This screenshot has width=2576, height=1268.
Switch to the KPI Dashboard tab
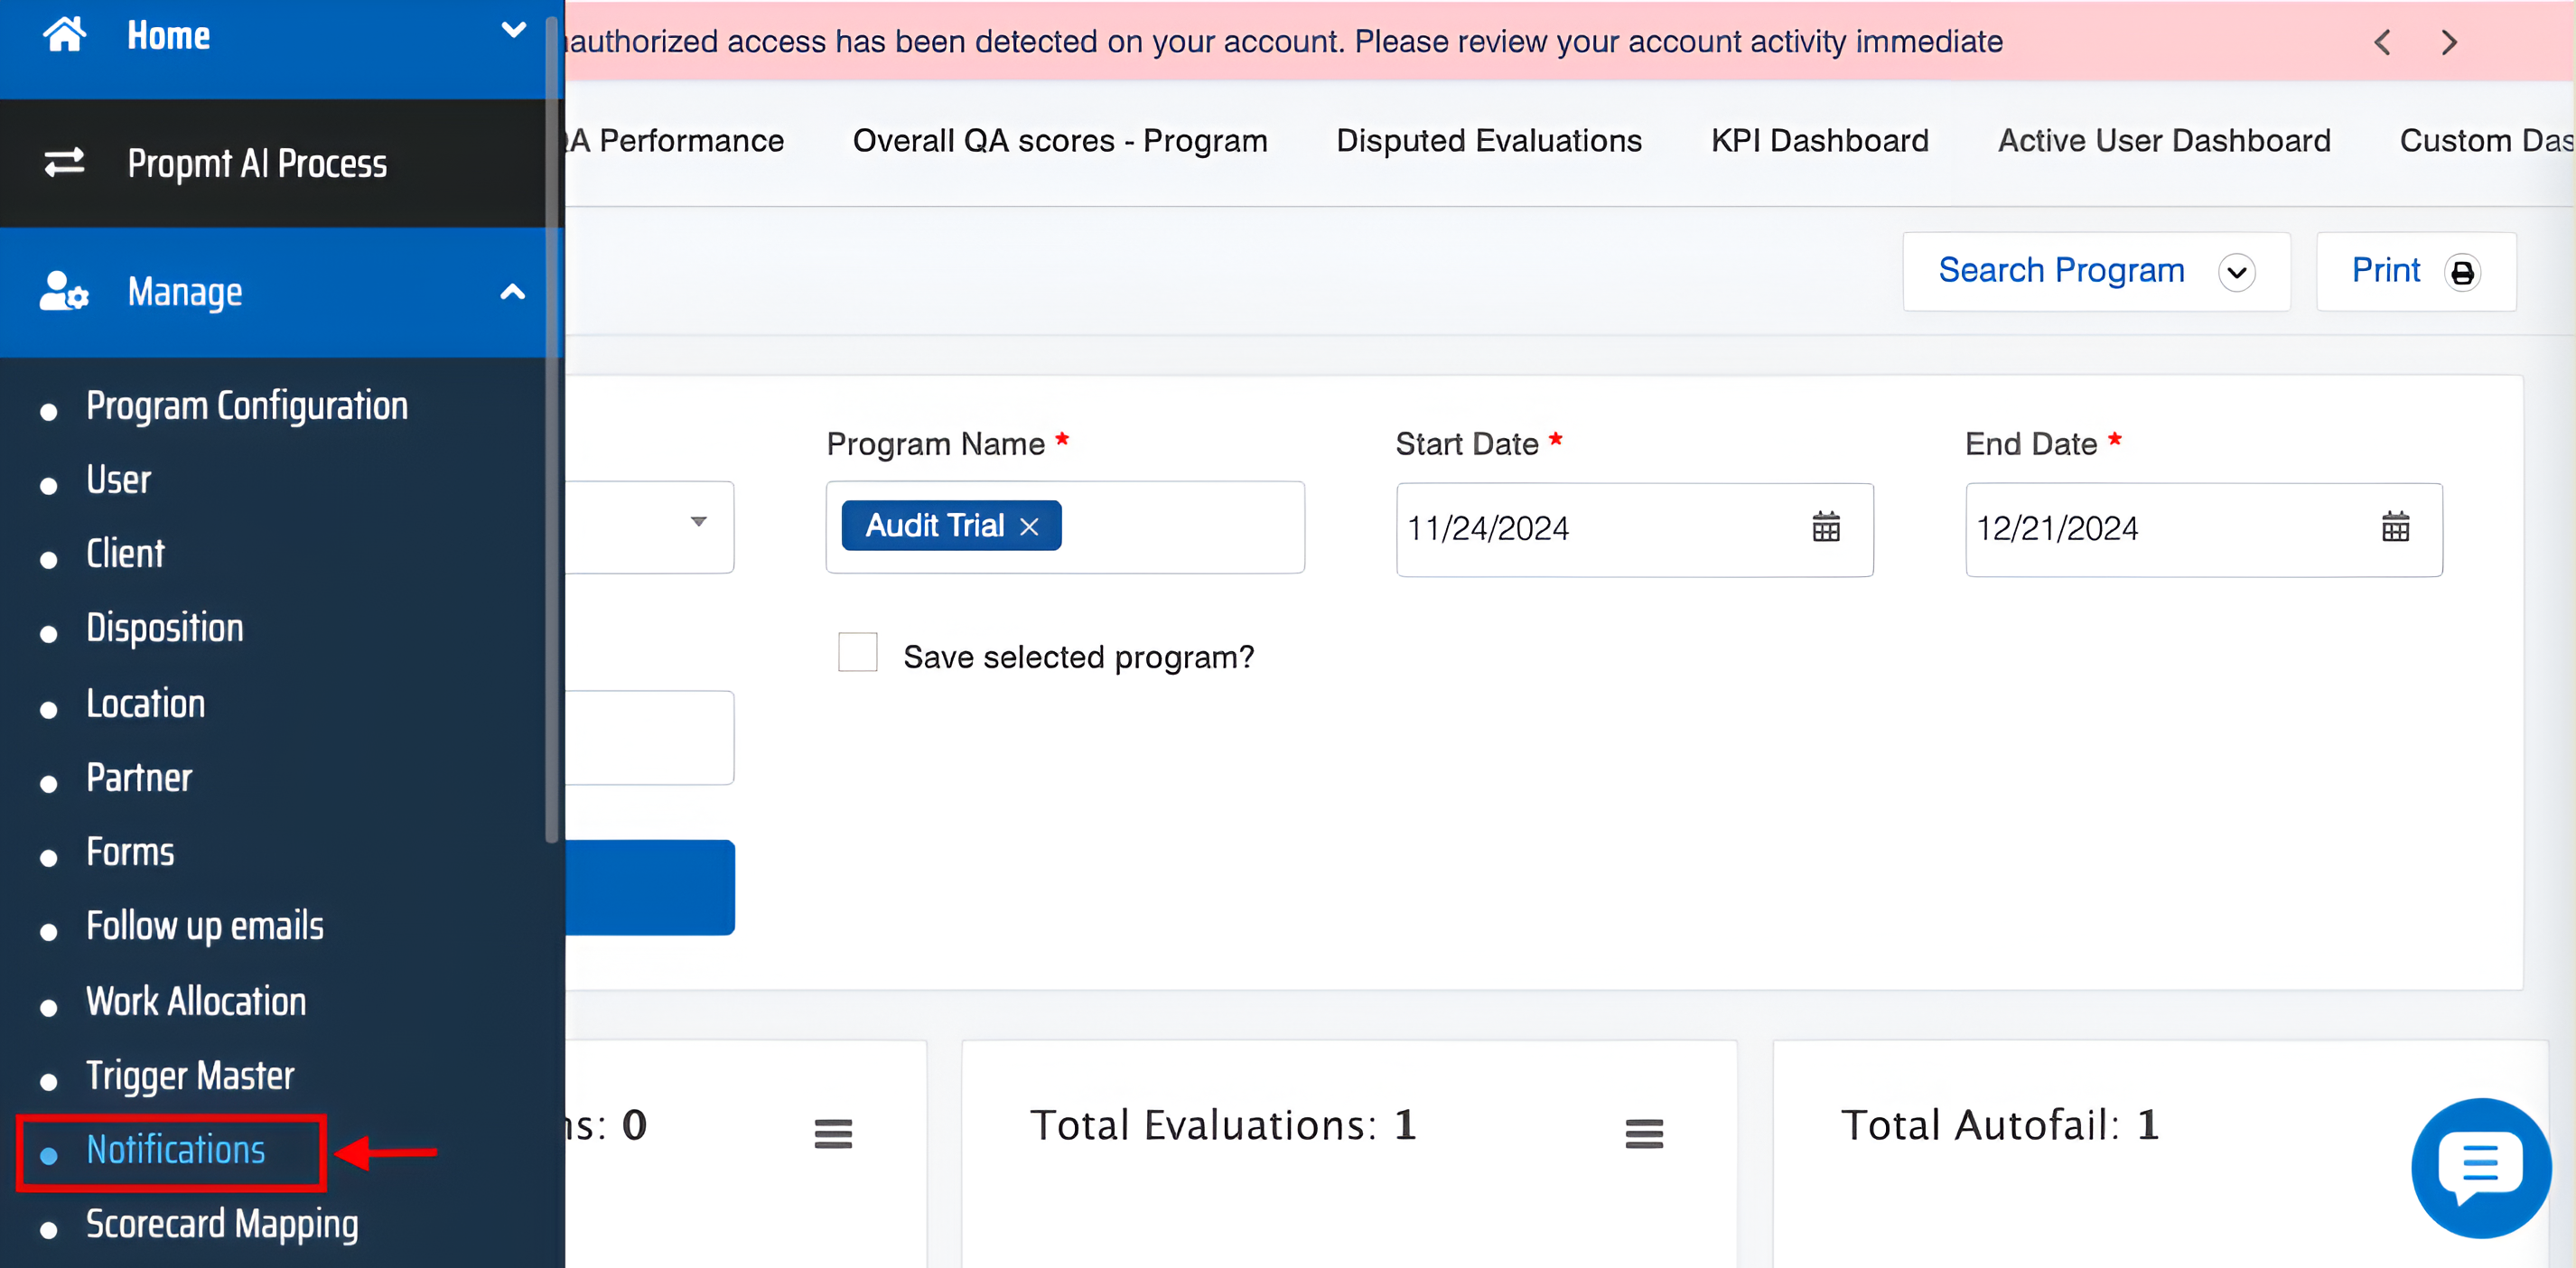click(1819, 141)
